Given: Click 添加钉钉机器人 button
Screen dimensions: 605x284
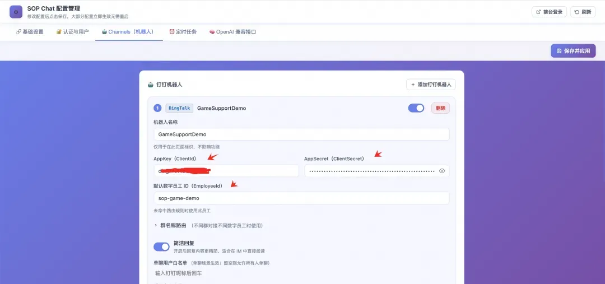Looking at the screenshot, I should pos(431,85).
